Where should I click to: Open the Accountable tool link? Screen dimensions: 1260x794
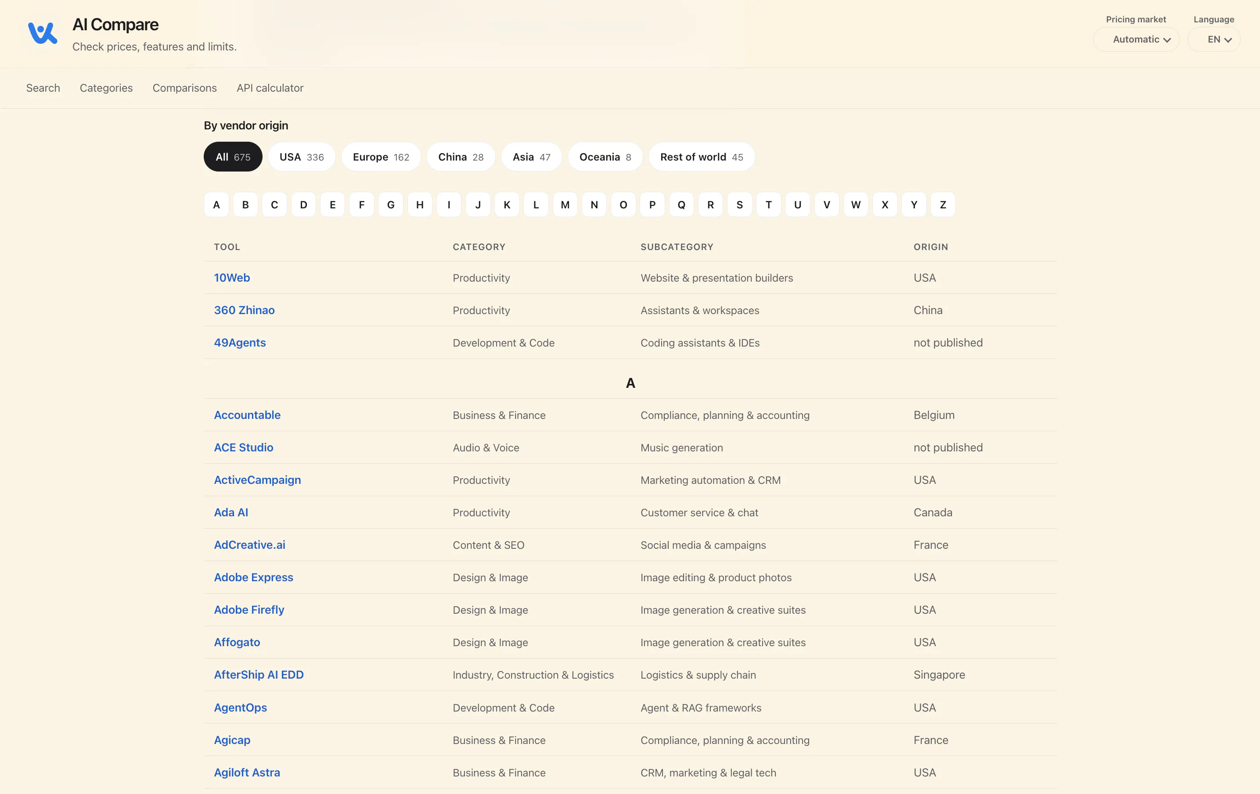coord(247,415)
